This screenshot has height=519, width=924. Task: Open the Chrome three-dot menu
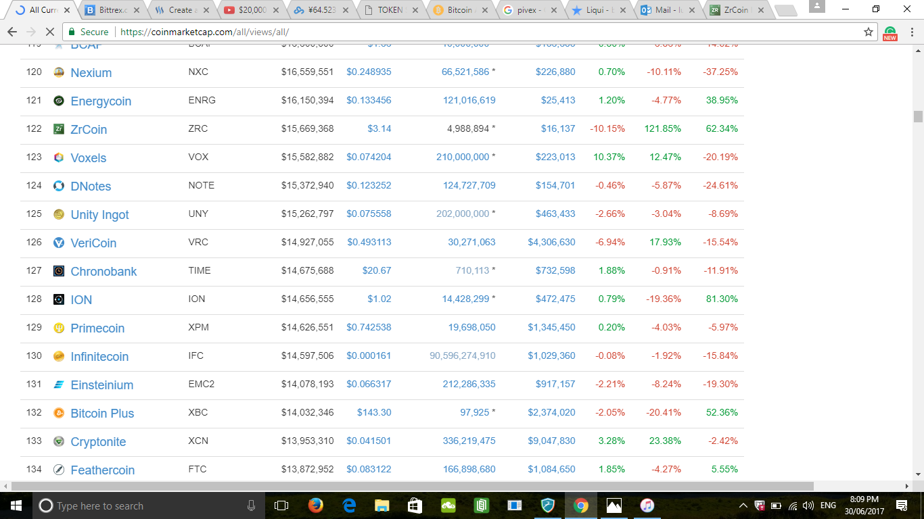pyautogui.click(x=911, y=32)
